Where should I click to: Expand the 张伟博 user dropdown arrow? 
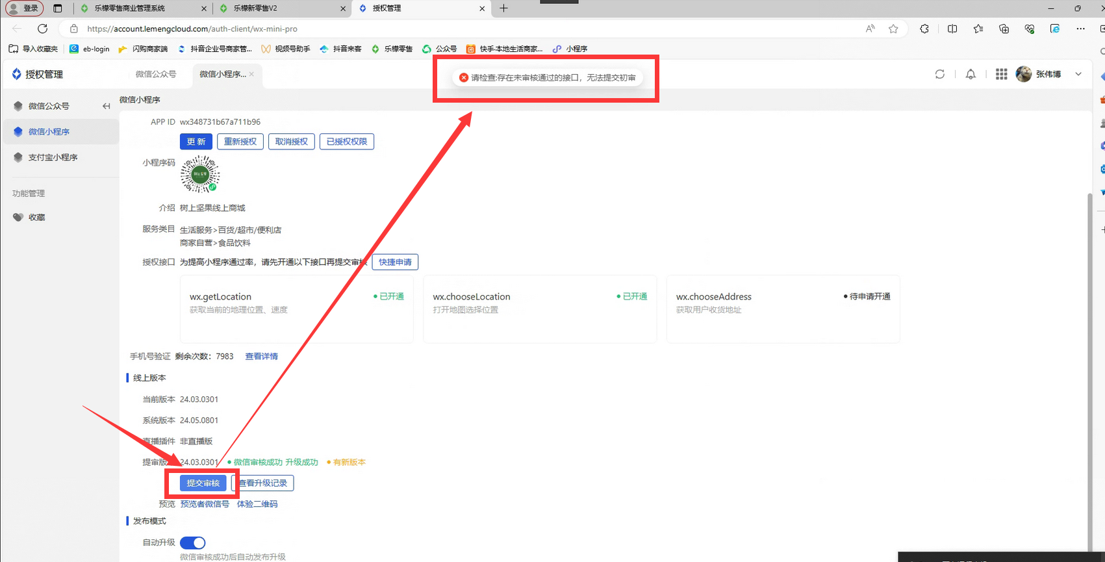pos(1078,74)
